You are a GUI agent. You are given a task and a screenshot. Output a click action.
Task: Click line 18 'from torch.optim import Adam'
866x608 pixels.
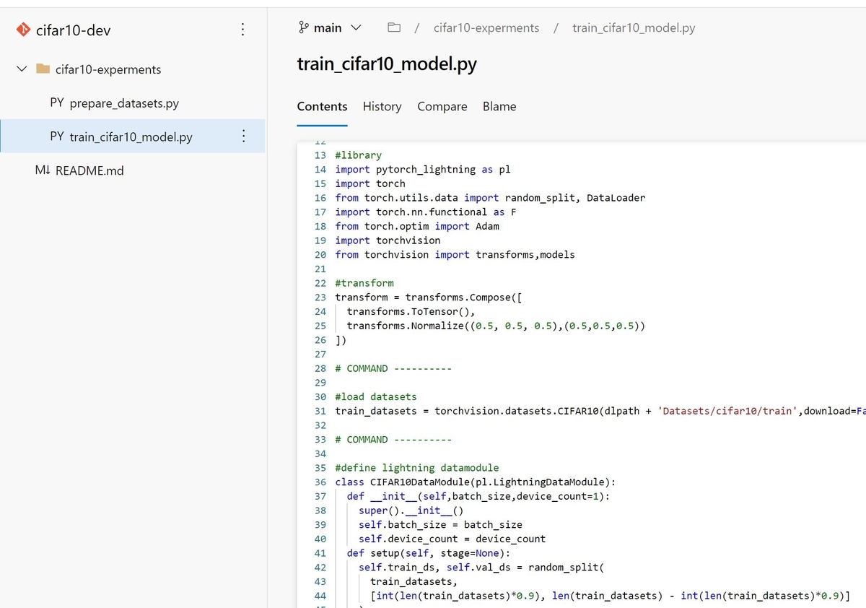click(417, 226)
